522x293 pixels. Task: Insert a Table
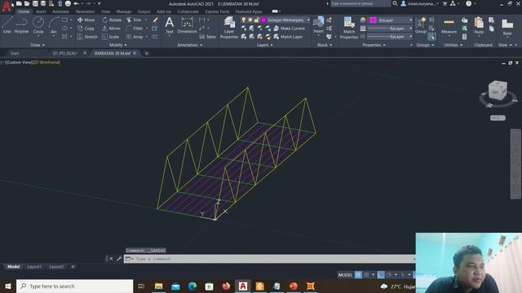tap(207, 37)
